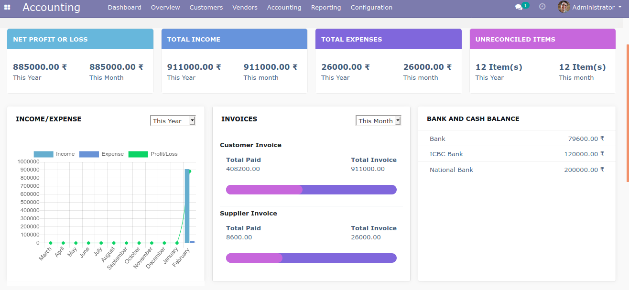Viewport: 629px width, 290px height.
Task: Open the Configuration menu
Action: [371, 7]
